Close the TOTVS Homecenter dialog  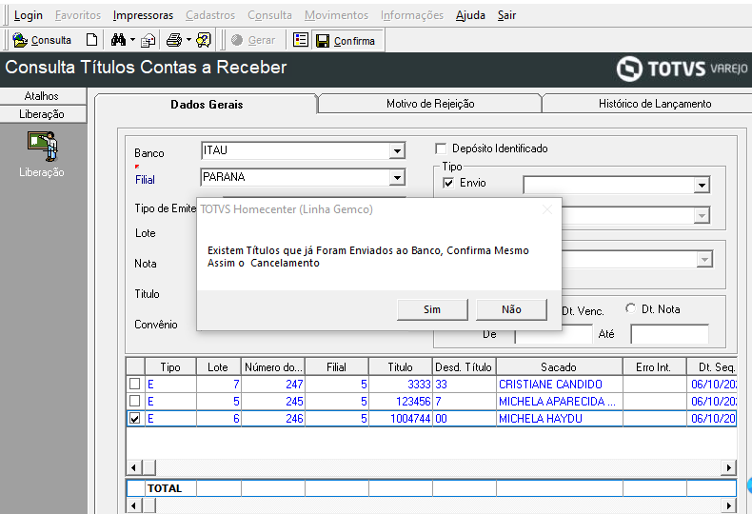[547, 209]
